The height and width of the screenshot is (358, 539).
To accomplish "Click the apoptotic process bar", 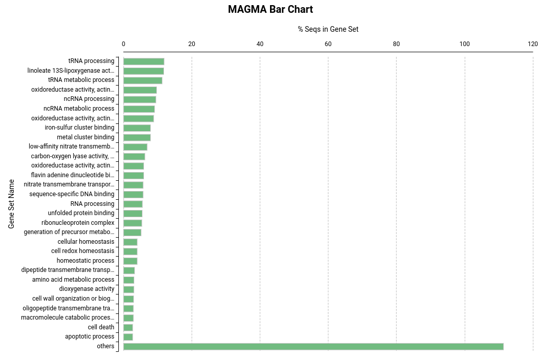I will coord(128,337).
